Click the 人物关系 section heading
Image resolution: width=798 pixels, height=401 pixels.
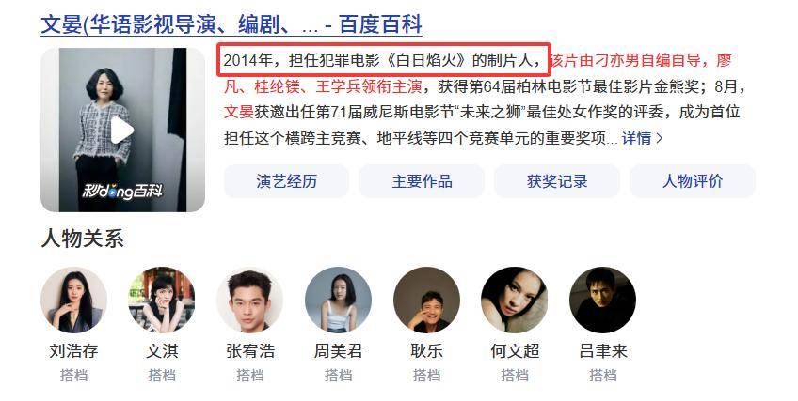83,239
